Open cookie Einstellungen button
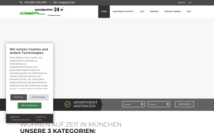 point(39,97)
